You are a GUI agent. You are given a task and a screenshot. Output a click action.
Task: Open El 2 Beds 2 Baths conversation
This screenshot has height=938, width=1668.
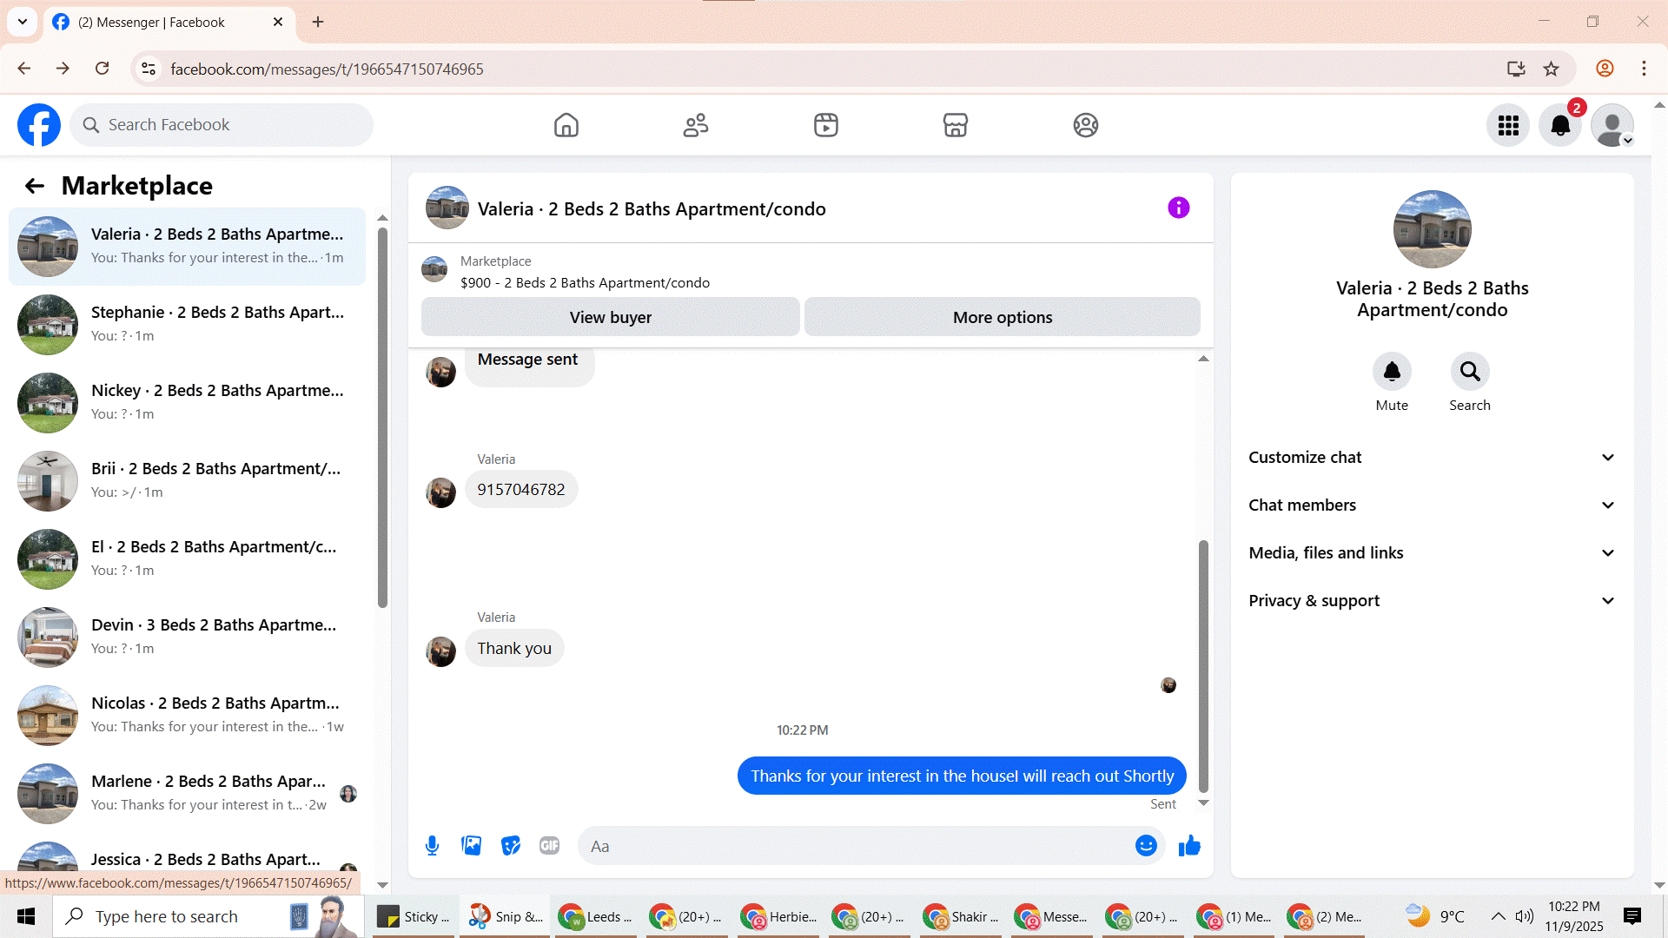point(187,559)
